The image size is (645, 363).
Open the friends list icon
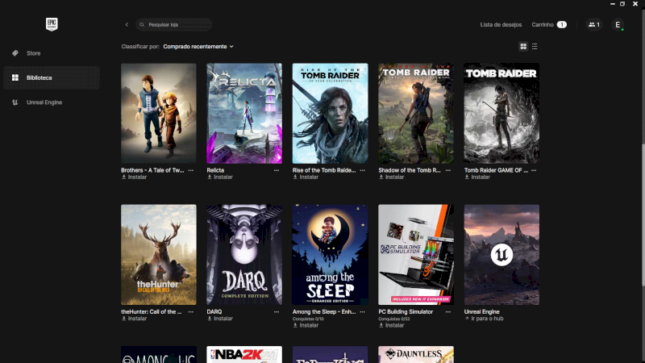[594, 25]
